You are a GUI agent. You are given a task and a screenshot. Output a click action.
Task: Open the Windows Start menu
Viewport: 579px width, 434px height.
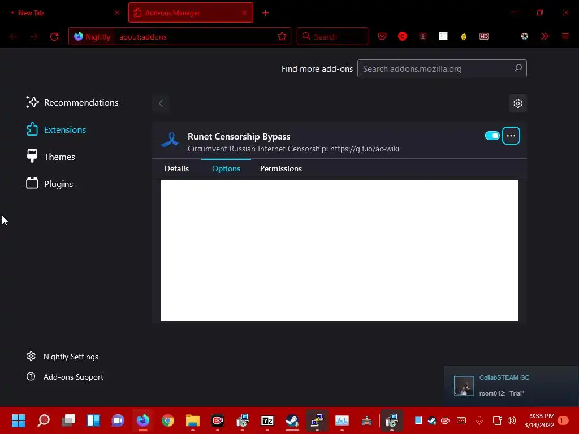19,420
